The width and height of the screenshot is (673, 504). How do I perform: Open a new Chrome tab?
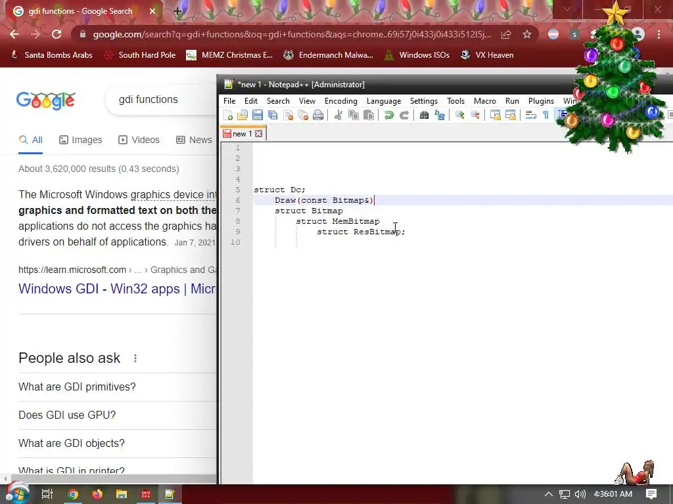(x=177, y=11)
